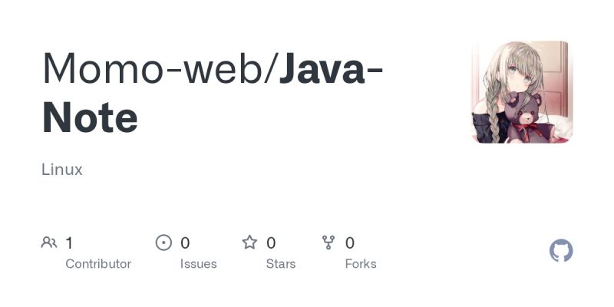This screenshot has height=307, width=614.
Task: Click the Forks label
Action: pos(361,264)
